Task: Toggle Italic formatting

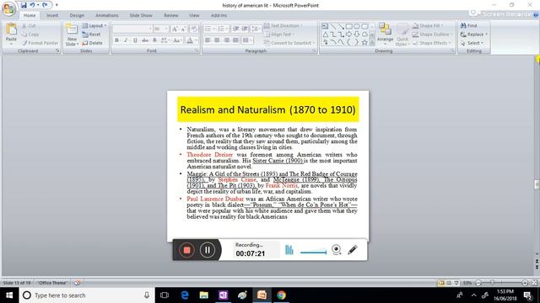Action: [x=126, y=40]
